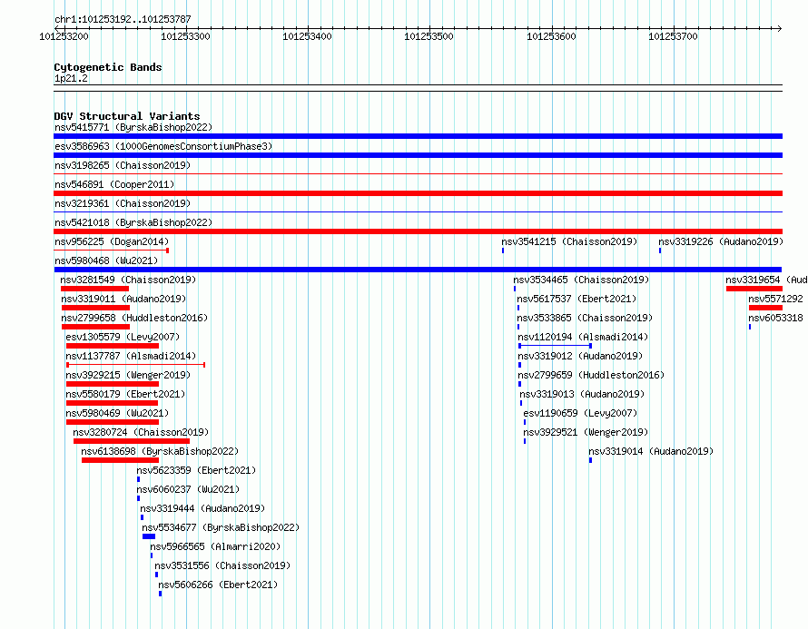Screen dimensions: 808x629
Task: Select the red bar under nsv5421018
Action: pos(418,231)
